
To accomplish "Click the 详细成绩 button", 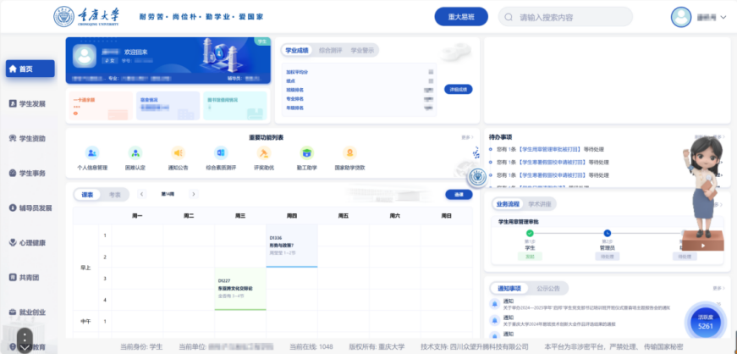I will point(459,89).
